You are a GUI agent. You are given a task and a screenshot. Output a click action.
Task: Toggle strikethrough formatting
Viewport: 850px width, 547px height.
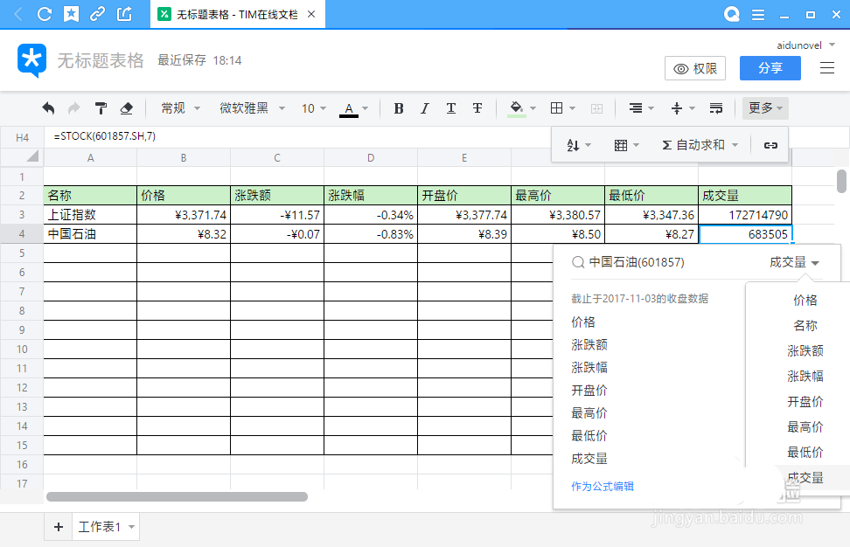pyautogui.click(x=477, y=108)
